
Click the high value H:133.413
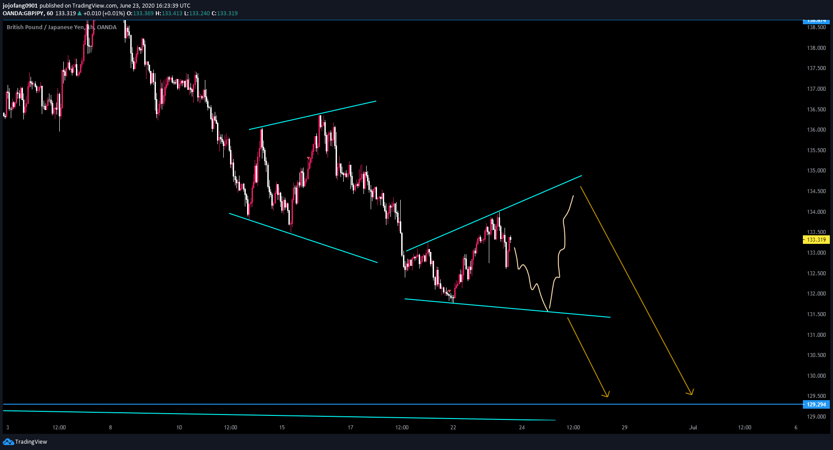click(169, 13)
